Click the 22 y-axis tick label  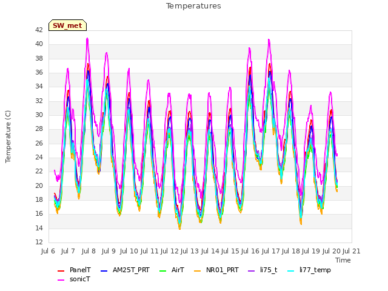point(39,171)
